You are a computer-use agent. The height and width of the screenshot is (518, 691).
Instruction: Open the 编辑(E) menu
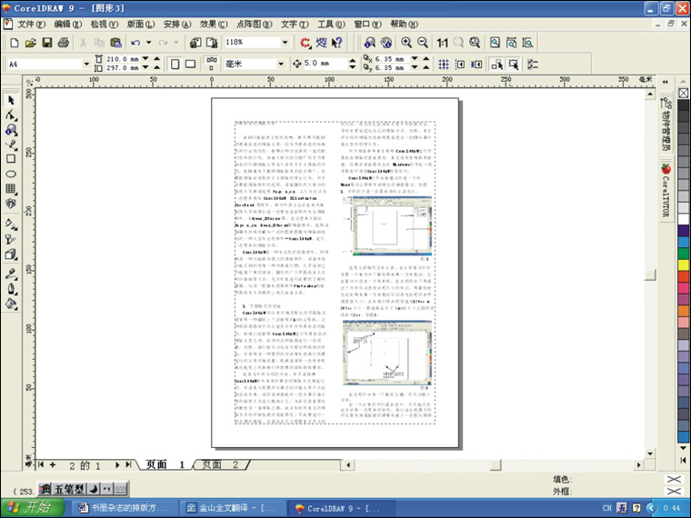[x=68, y=25]
